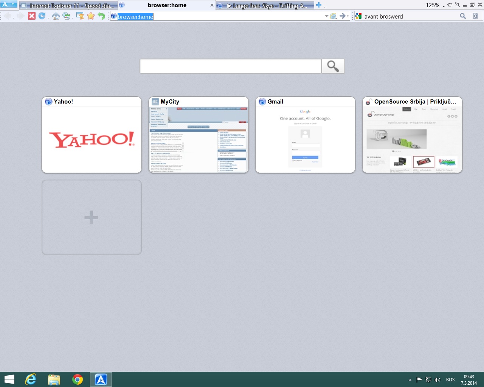Expand the new tab dropdown arrow
Image resolution: width=484 pixels, height=387 pixels.
pos(324,6)
